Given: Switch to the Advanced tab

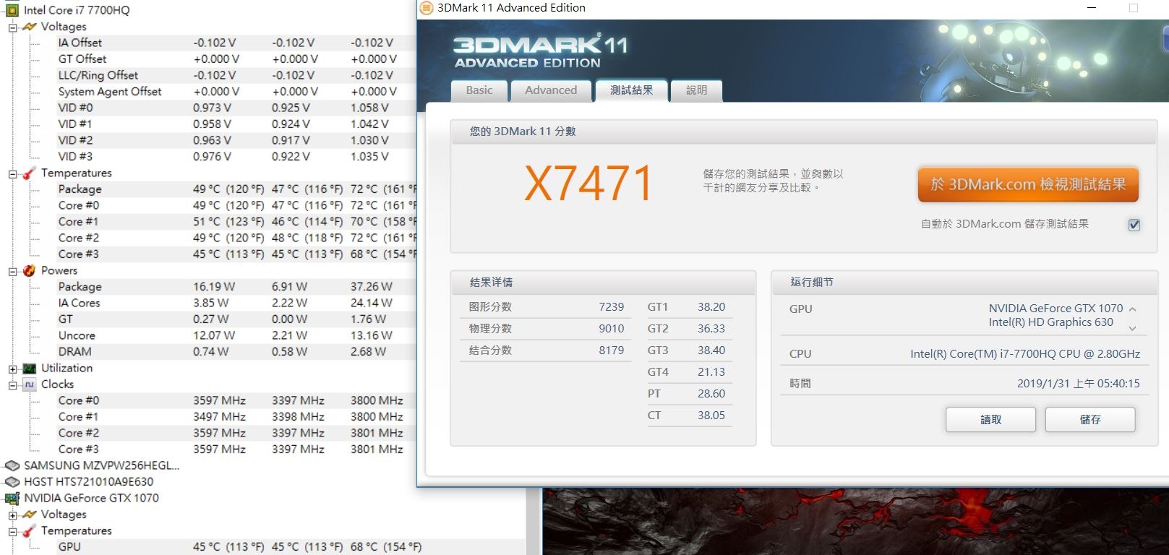Looking at the screenshot, I should click(551, 90).
